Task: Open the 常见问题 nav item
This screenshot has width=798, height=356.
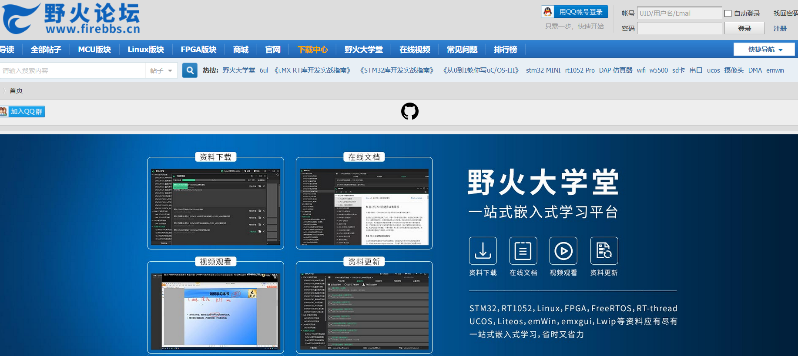Action: 462,50
